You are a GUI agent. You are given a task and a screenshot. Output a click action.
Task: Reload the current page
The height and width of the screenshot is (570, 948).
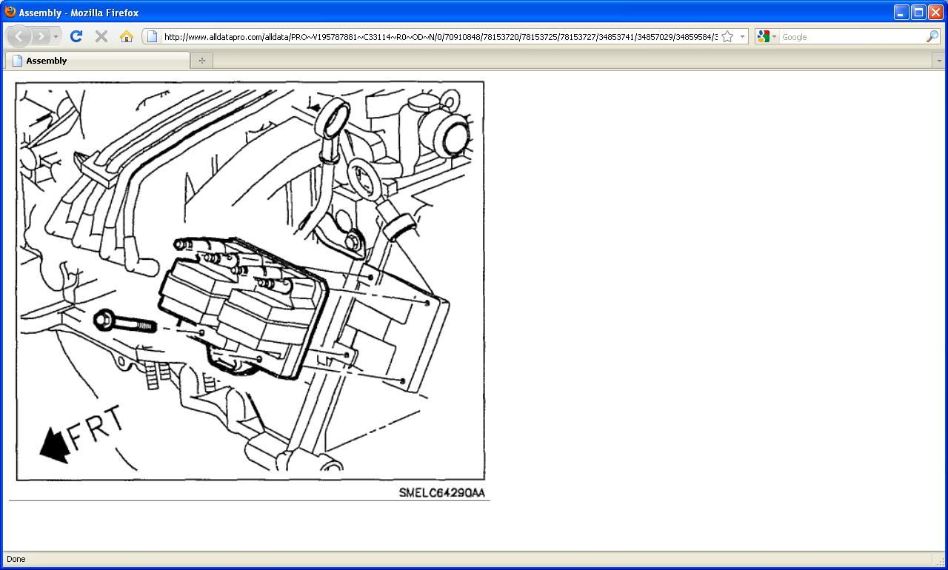pyautogui.click(x=76, y=36)
